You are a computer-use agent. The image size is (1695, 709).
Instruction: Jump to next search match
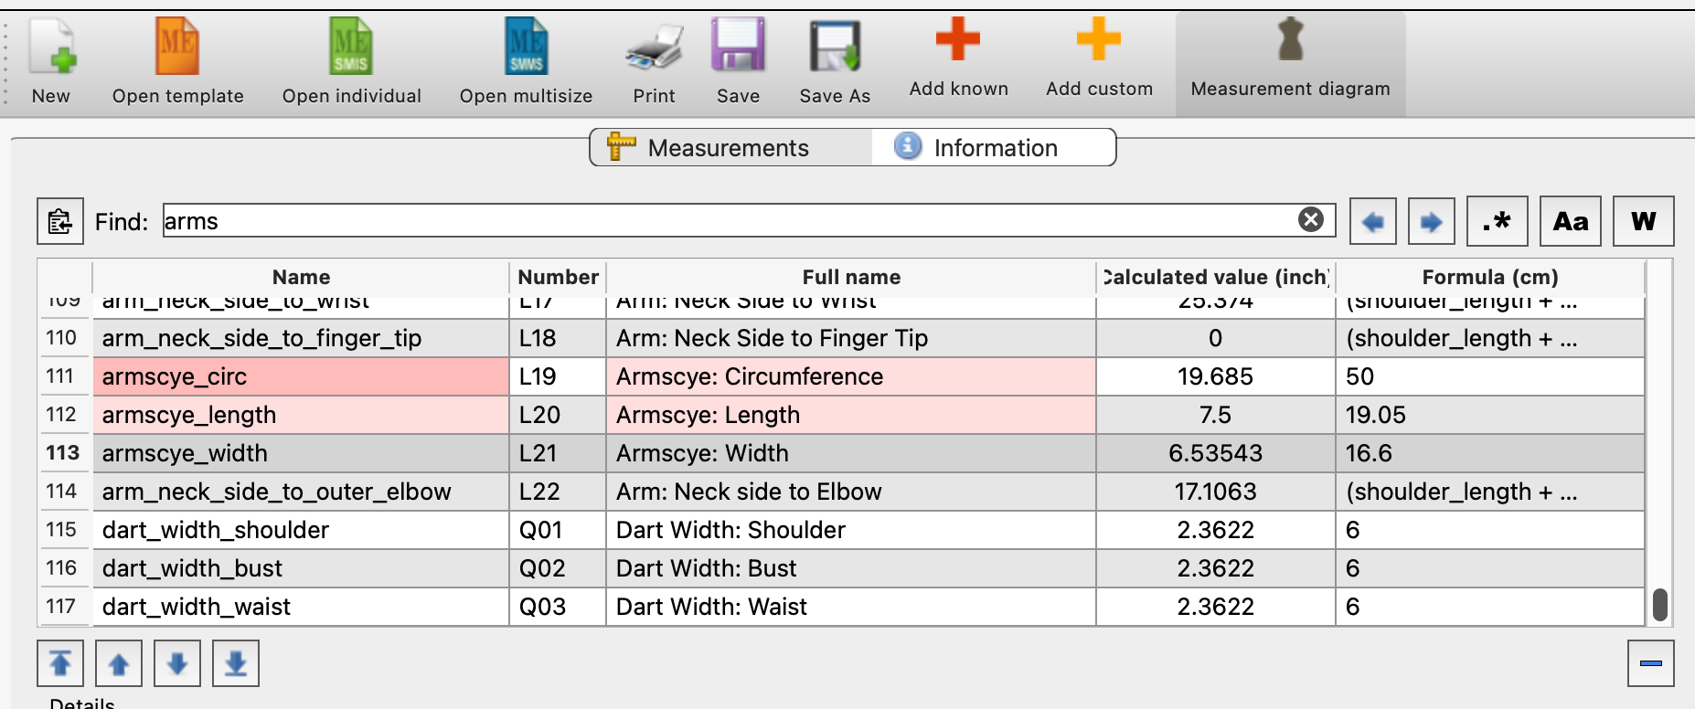pyautogui.click(x=1431, y=221)
